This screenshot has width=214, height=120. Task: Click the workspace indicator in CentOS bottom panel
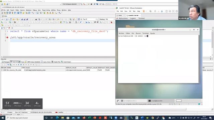pyautogui.click(x=179, y=101)
